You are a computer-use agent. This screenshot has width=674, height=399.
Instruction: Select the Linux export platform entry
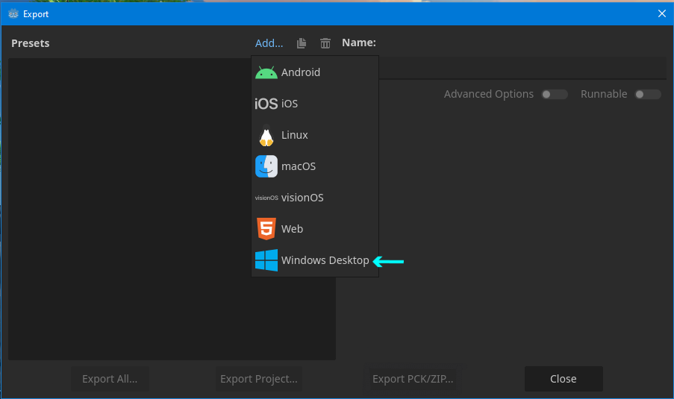point(315,135)
